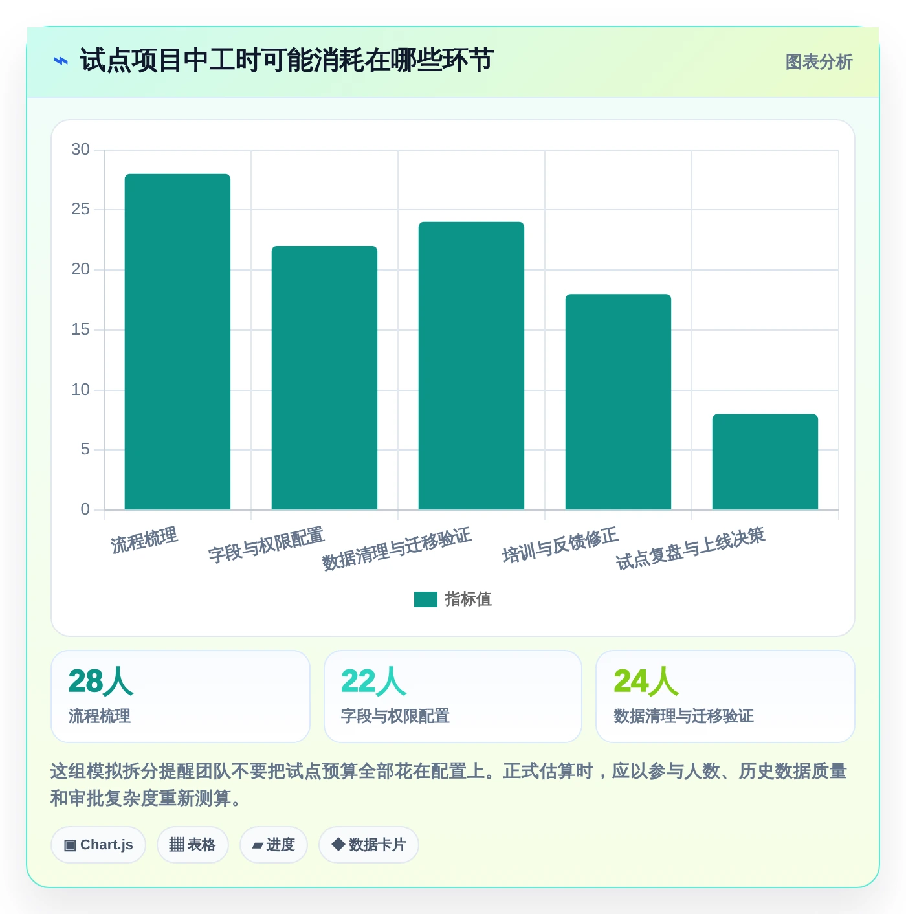
Task: Click the 数据卡片 tag chip
Action: (x=369, y=845)
